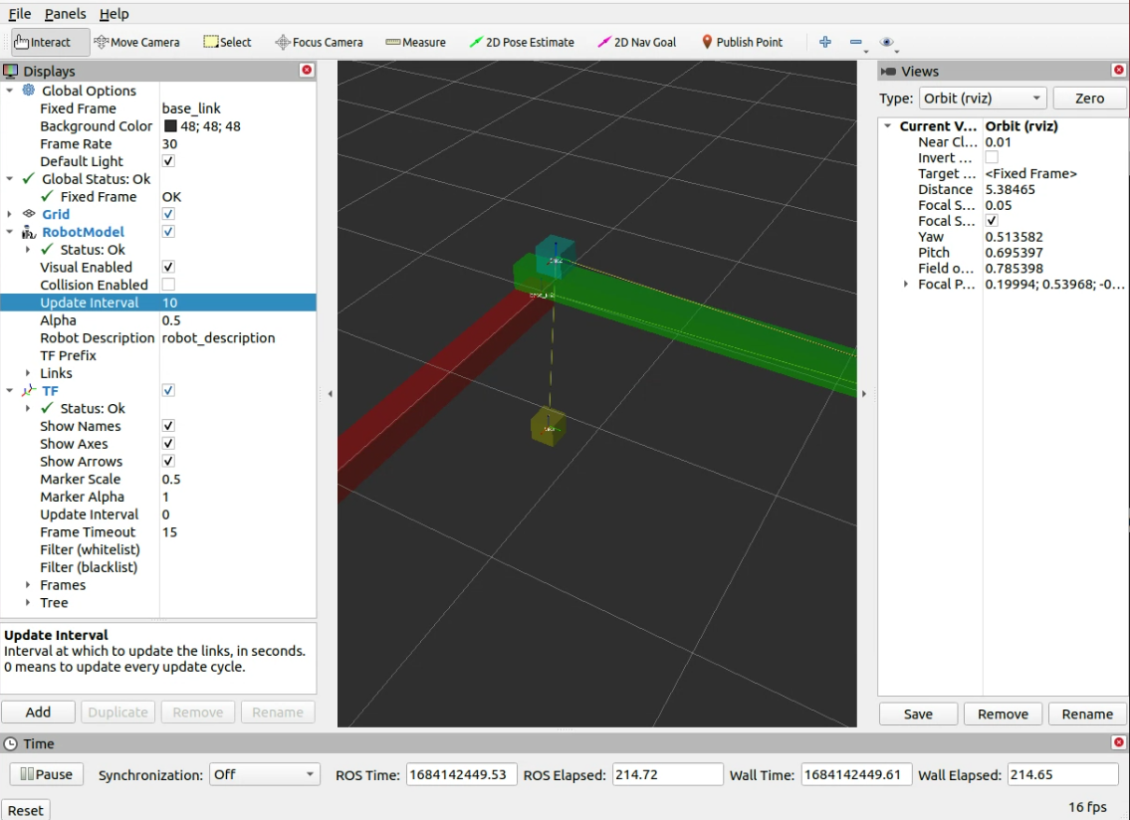
Task: Collapse 3D view's left side panel arrow
Action: click(x=331, y=393)
